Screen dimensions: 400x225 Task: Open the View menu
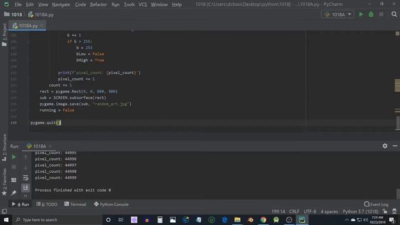(43, 4)
